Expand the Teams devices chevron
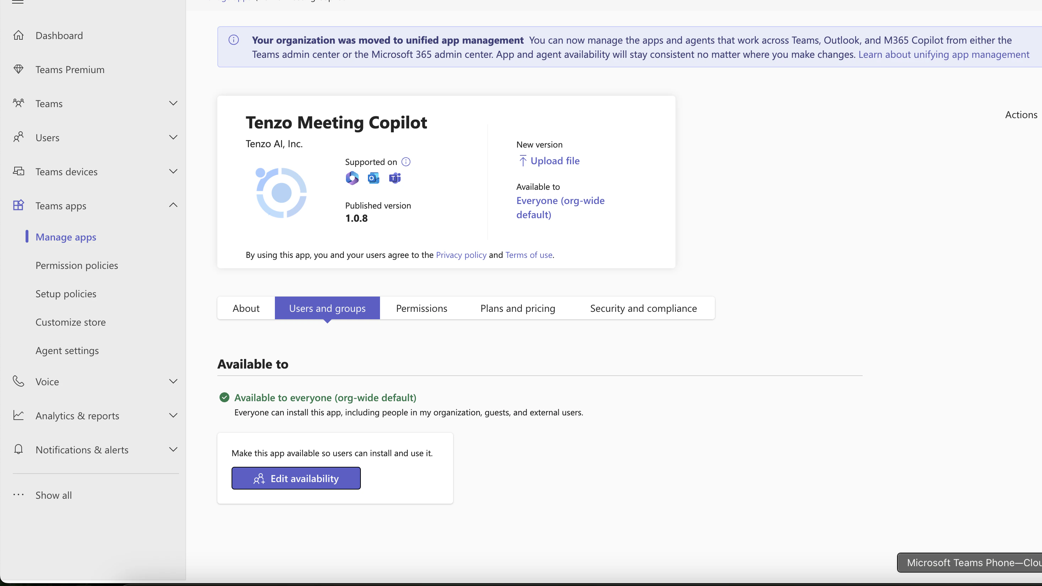 click(173, 171)
